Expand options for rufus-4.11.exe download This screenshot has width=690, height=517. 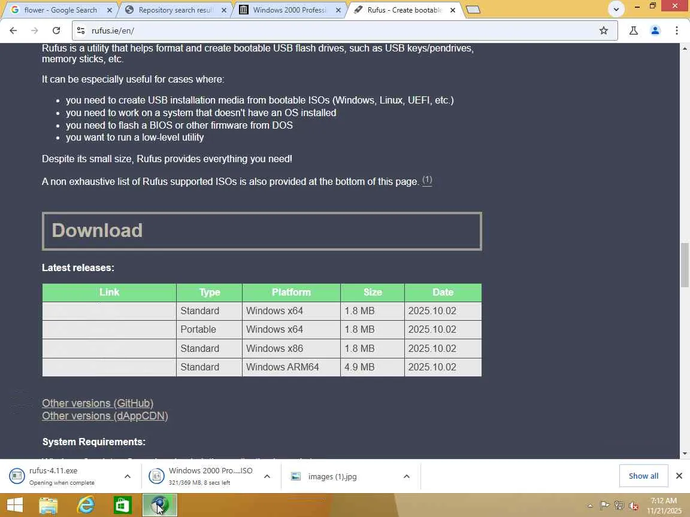click(127, 476)
